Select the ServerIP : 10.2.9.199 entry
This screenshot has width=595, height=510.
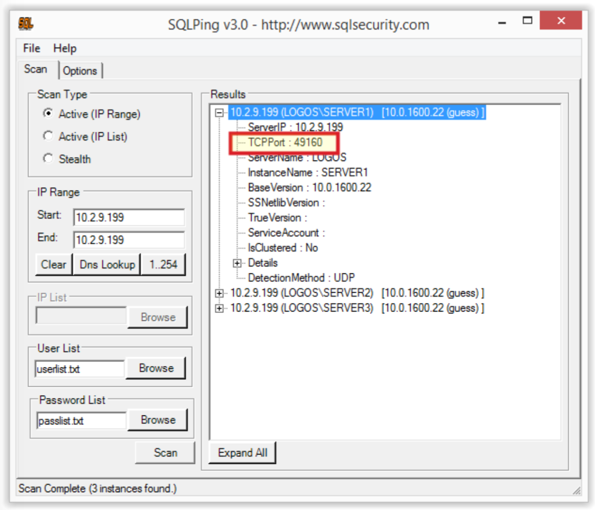295,127
